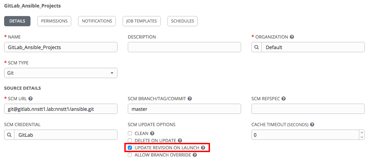Click the SCM URL help icon
Image resolution: width=372 pixels, height=163 pixels.
[x=30, y=99]
